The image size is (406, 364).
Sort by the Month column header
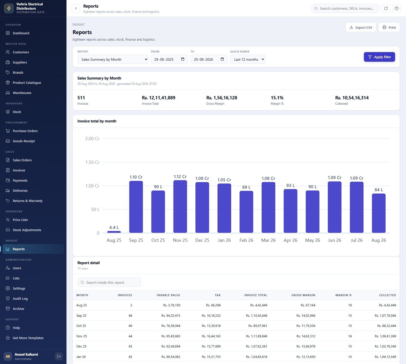pos(82,295)
